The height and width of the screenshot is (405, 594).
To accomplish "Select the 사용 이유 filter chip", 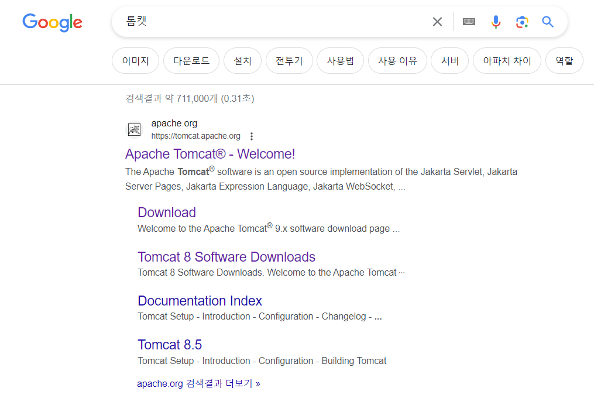I will pyautogui.click(x=397, y=61).
